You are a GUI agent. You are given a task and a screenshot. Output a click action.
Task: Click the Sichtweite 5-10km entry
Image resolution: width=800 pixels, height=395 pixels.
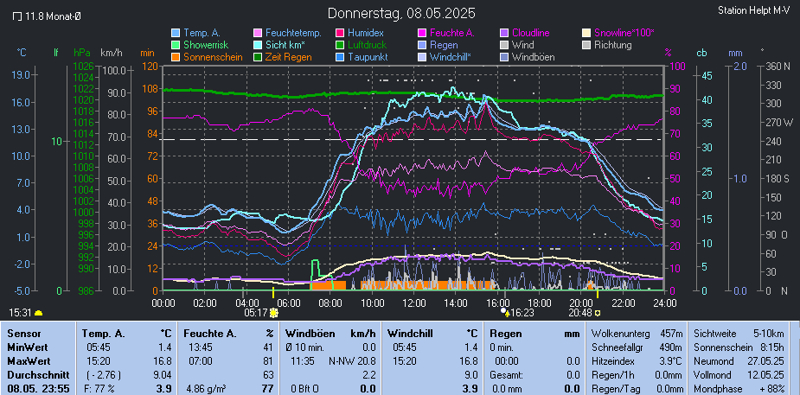(739, 334)
